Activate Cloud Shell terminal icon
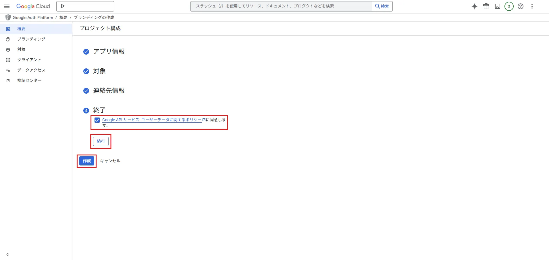Viewport: 549px width, 260px height. pos(498,6)
